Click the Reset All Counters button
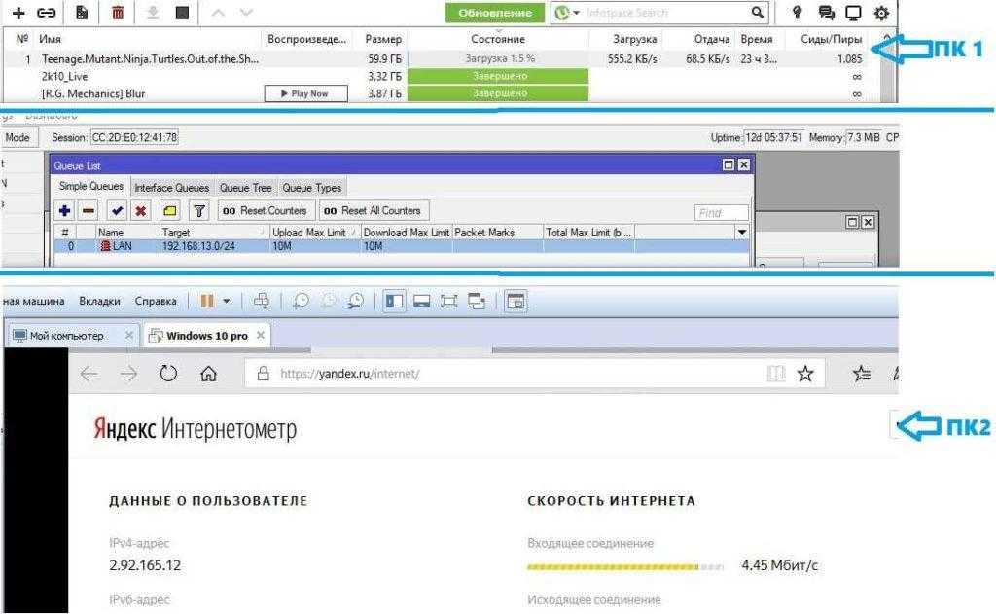This screenshot has height=614, width=996. 373,210
